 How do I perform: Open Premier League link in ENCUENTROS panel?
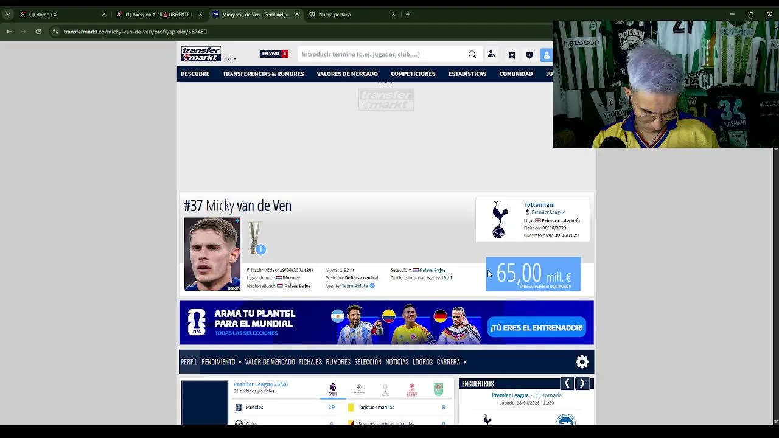pos(510,395)
